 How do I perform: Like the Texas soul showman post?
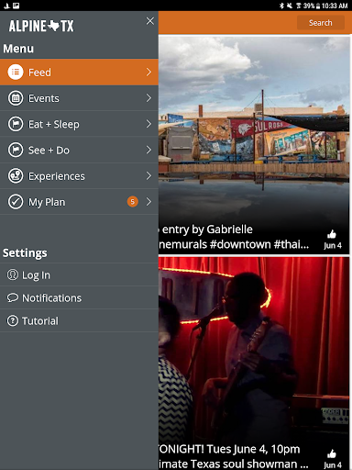332,453
